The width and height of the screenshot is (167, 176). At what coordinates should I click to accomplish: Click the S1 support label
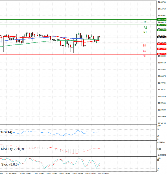point(144,45)
